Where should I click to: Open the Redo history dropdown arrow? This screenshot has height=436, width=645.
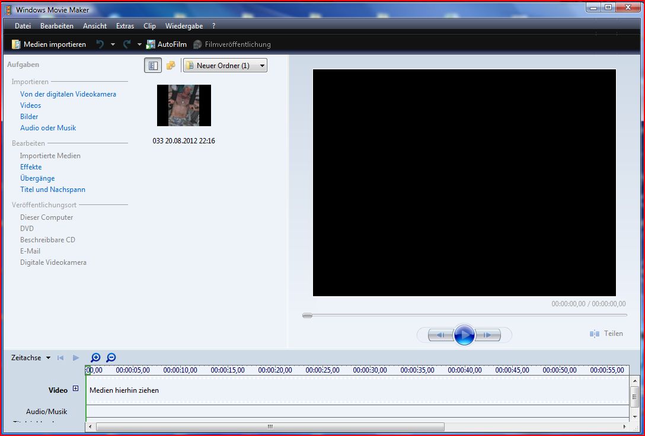click(x=139, y=44)
